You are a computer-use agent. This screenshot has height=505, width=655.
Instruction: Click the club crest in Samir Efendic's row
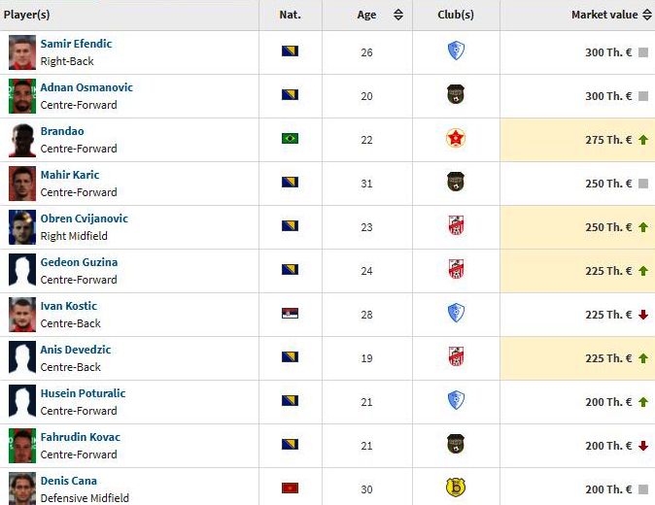click(x=456, y=50)
